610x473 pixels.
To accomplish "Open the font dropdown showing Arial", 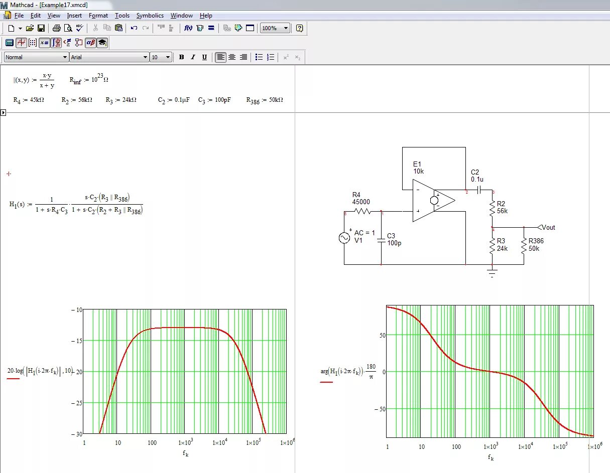I will [109, 57].
